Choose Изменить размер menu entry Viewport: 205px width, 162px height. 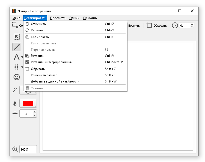75,75
